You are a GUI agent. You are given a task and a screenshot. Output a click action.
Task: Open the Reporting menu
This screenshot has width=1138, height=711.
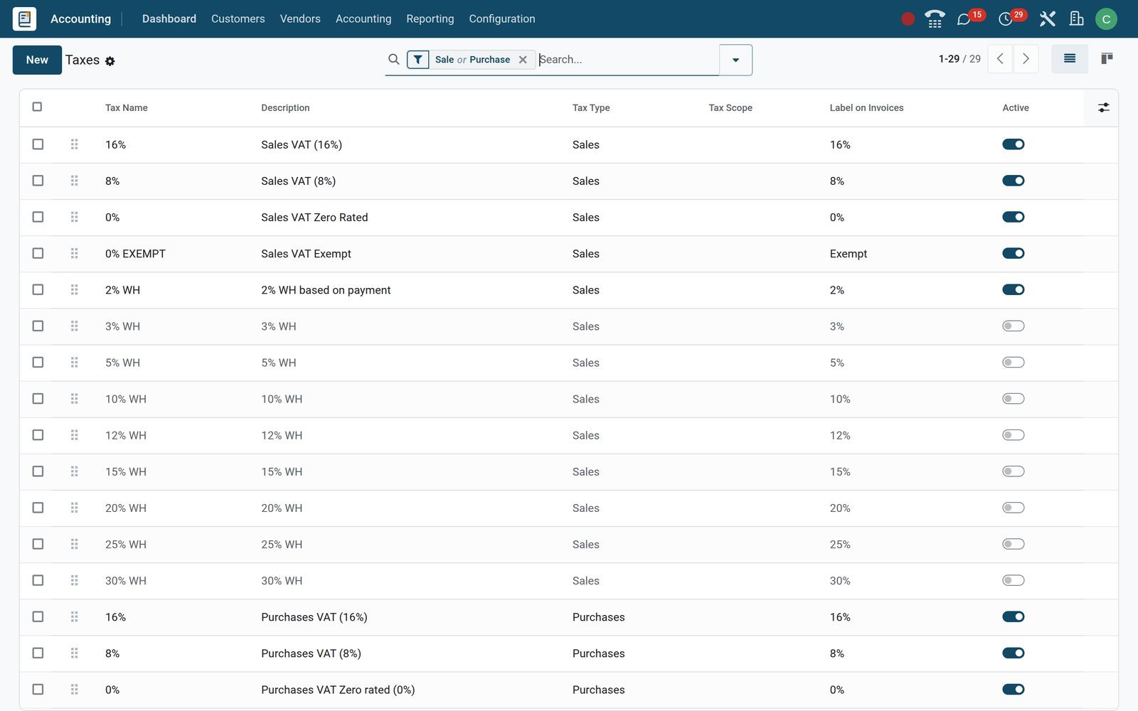point(430,18)
